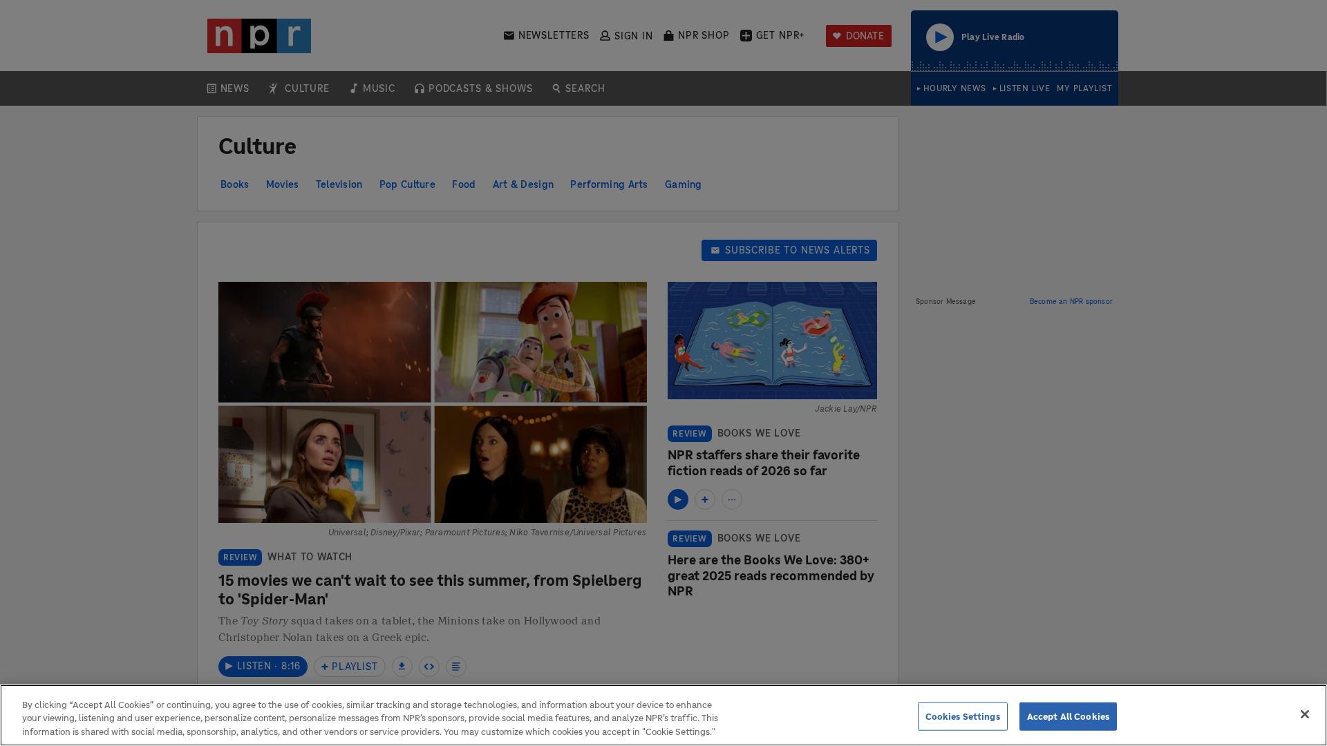Click the Review tag on movies story

coord(240,557)
